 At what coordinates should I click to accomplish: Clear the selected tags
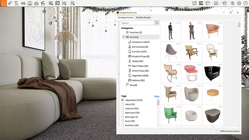(x=157, y=96)
